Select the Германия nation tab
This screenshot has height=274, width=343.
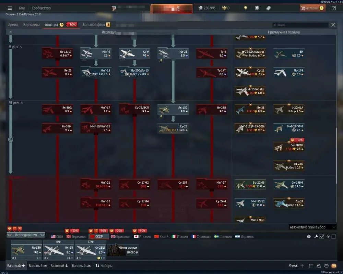76,236
